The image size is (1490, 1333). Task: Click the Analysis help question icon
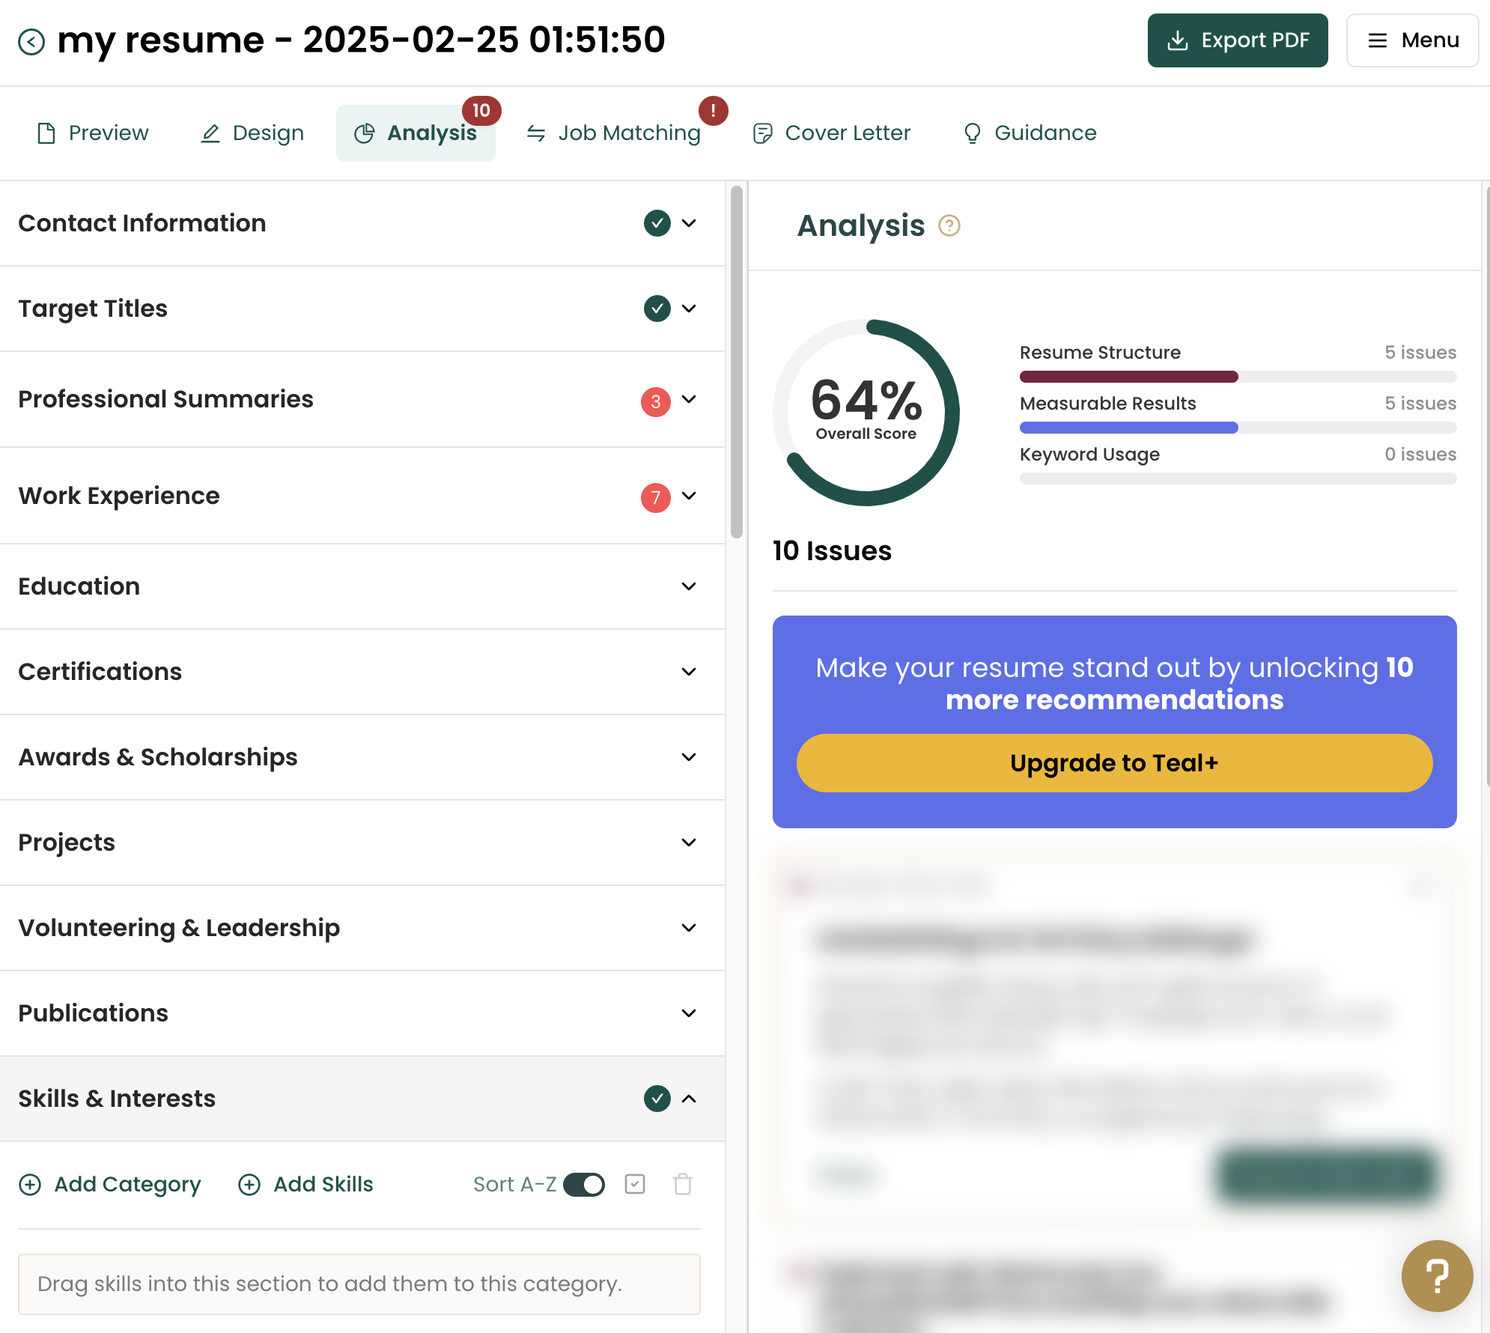[949, 225]
